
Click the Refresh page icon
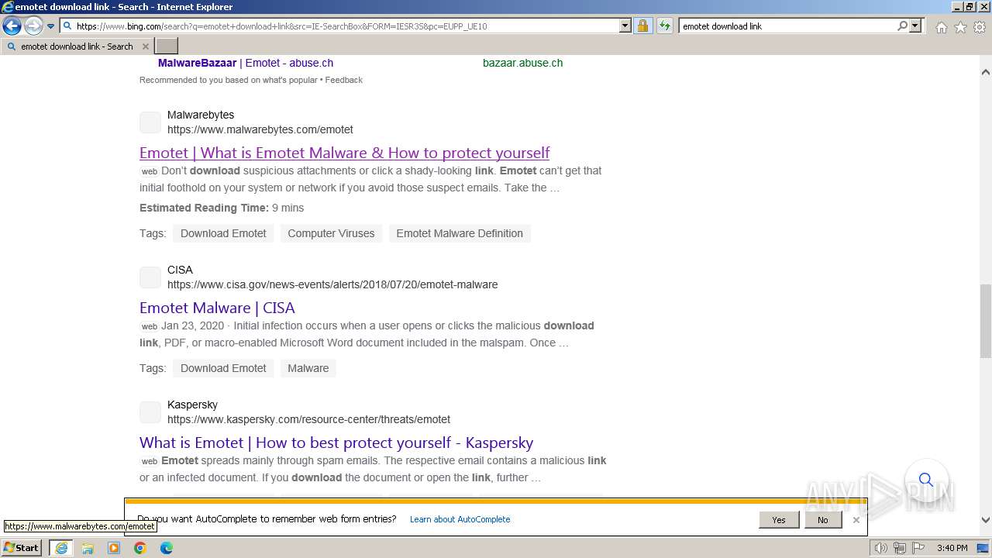click(665, 26)
